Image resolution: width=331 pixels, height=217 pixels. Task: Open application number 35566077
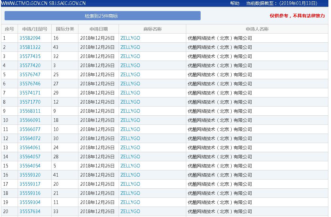(x=30, y=129)
